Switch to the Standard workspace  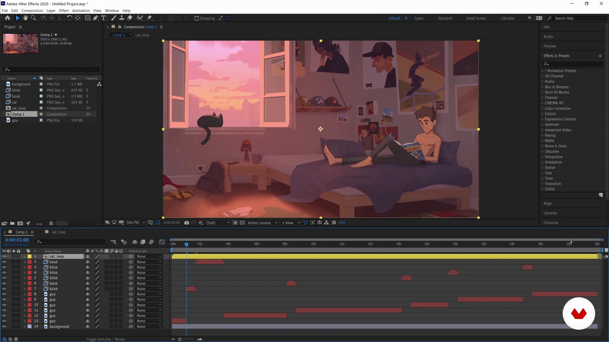tap(445, 18)
